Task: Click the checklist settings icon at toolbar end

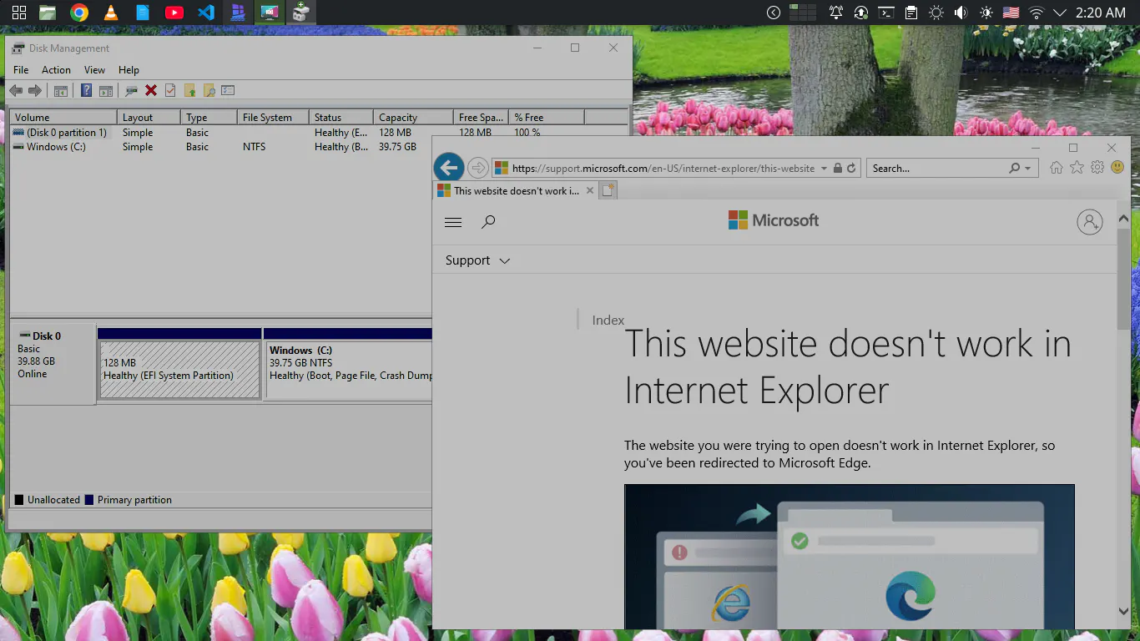Action: 228,90
